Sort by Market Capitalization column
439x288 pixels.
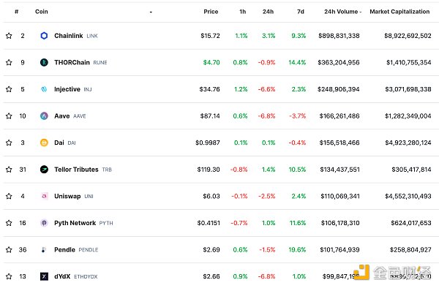[x=399, y=12]
